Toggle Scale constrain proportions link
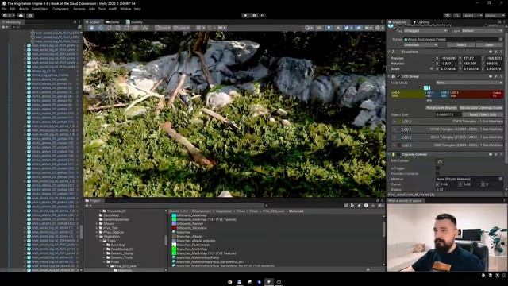The width and height of the screenshot is (508, 286). click(431, 69)
